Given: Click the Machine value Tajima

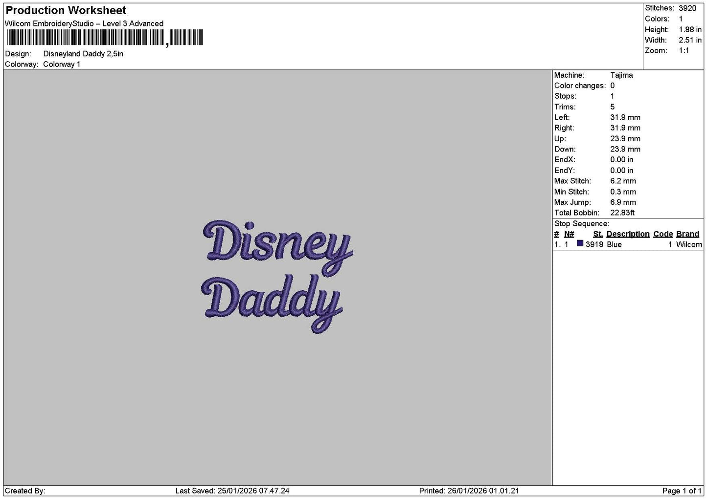Looking at the screenshot, I should (621, 75).
